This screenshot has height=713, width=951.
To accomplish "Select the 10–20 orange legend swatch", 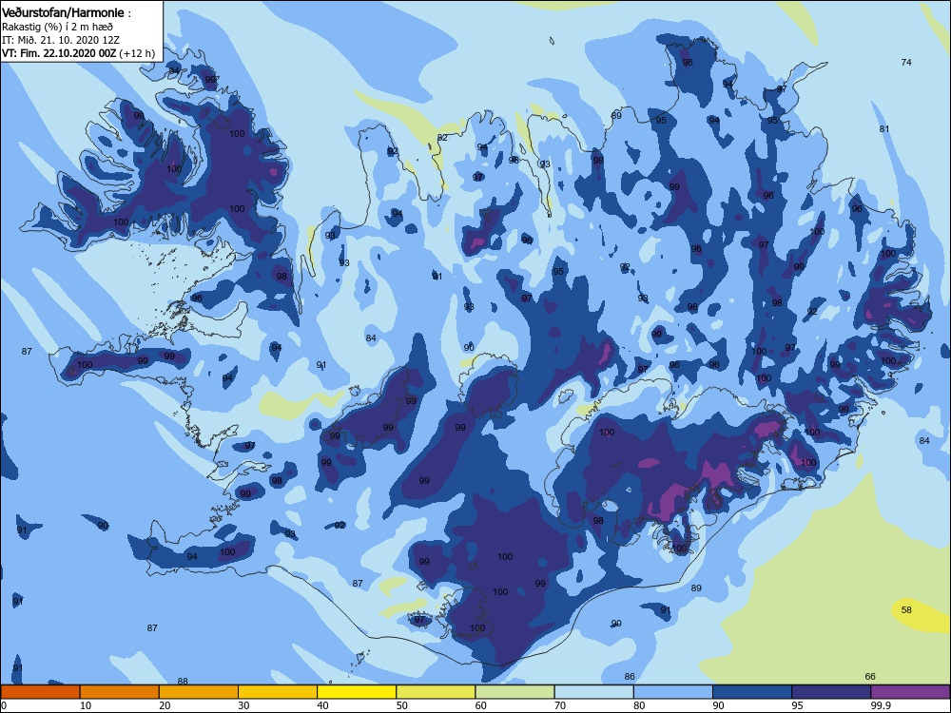I will coord(120,692).
